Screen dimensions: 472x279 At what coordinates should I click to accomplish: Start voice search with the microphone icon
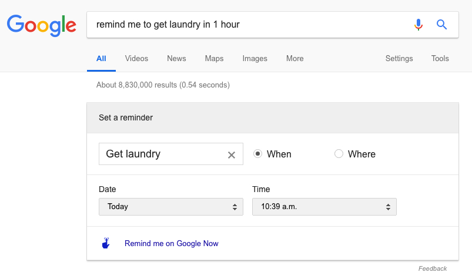click(419, 25)
